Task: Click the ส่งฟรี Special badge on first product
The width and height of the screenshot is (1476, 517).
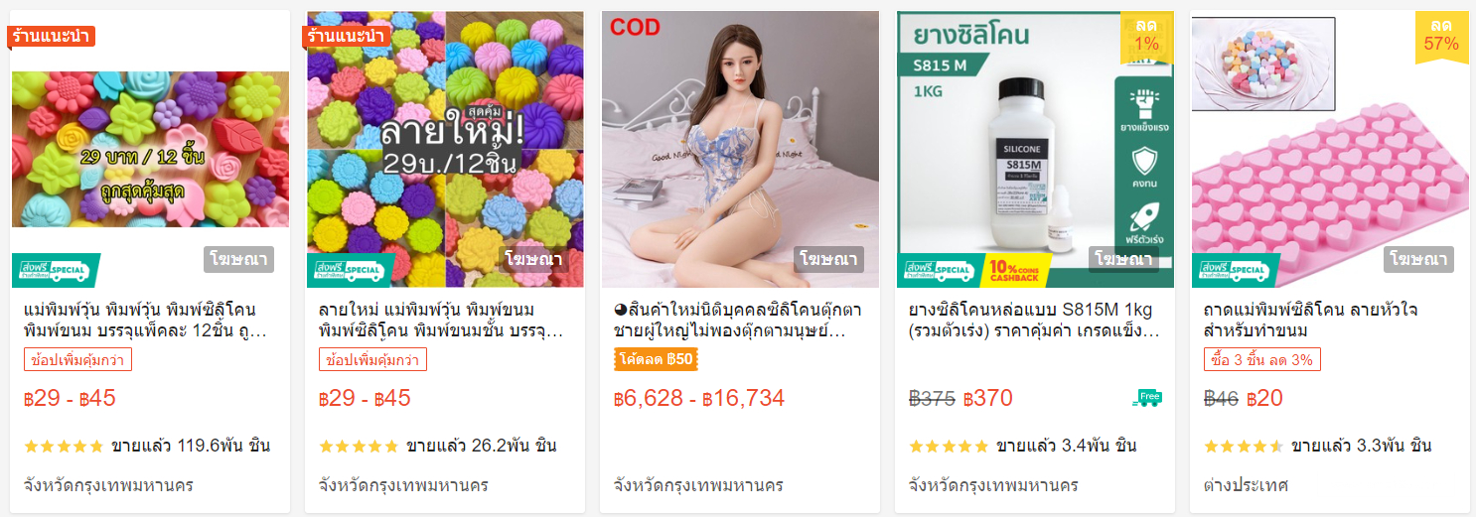Action: pos(56,270)
